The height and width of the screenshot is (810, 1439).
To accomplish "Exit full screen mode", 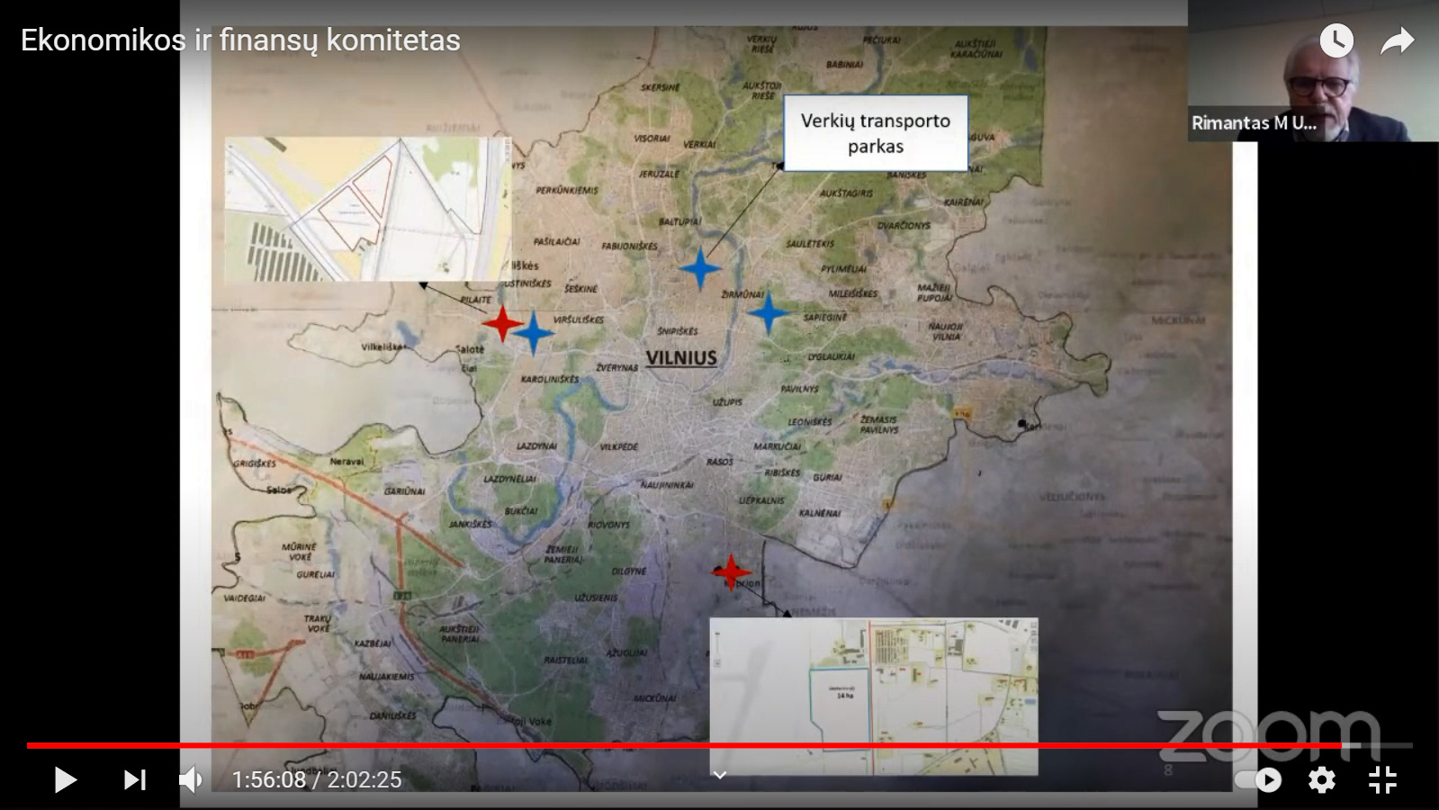I will point(1382,779).
